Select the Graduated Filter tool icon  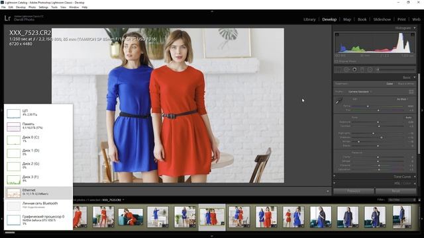pyautogui.click(x=362, y=69)
